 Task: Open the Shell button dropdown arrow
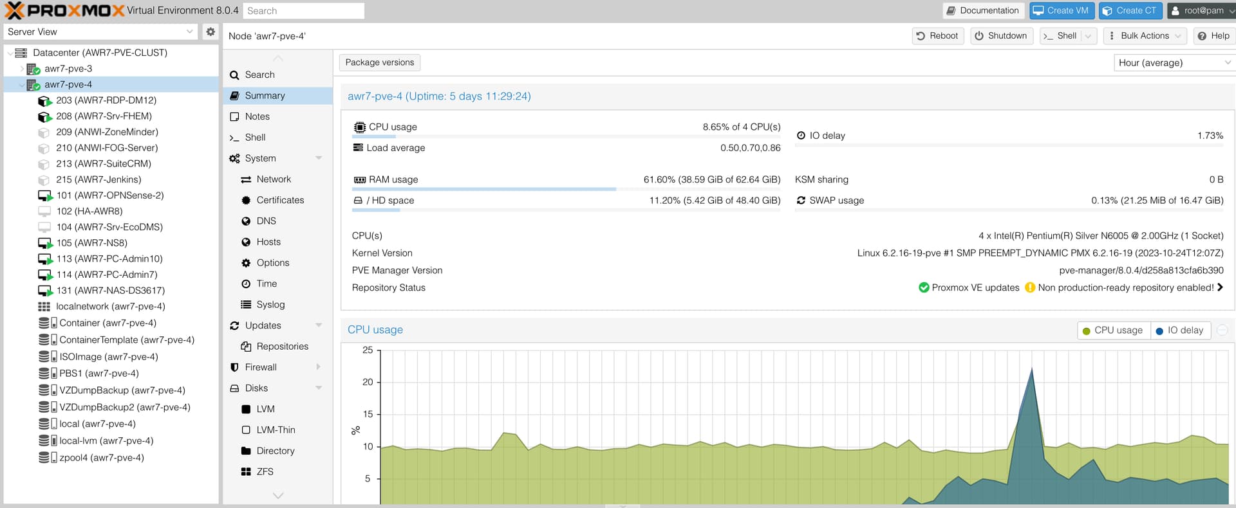[x=1089, y=36]
